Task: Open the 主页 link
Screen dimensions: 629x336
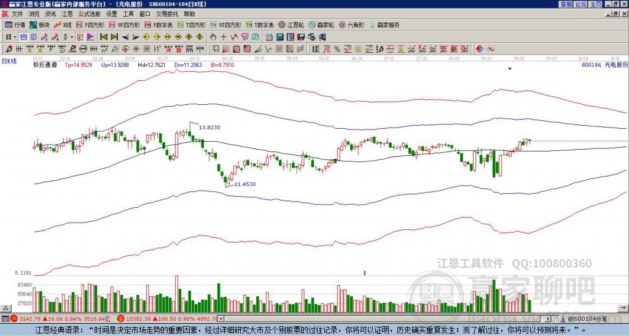Action: 596,4
